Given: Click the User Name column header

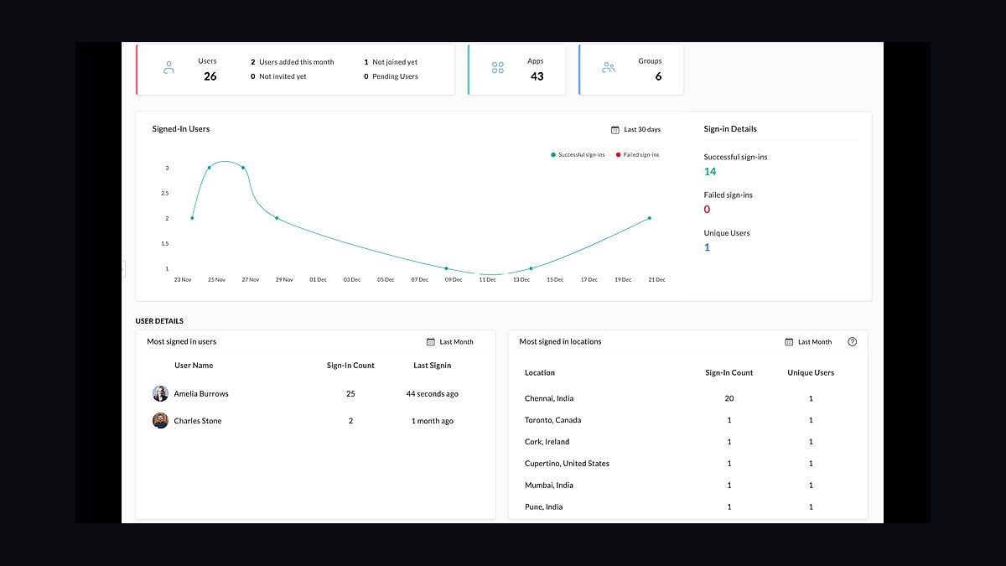Looking at the screenshot, I should pyautogui.click(x=194, y=366).
